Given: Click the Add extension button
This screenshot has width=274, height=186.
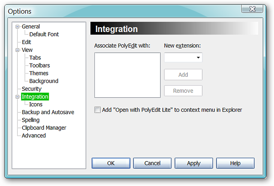Looking at the screenshot, I should click(183, 75).
